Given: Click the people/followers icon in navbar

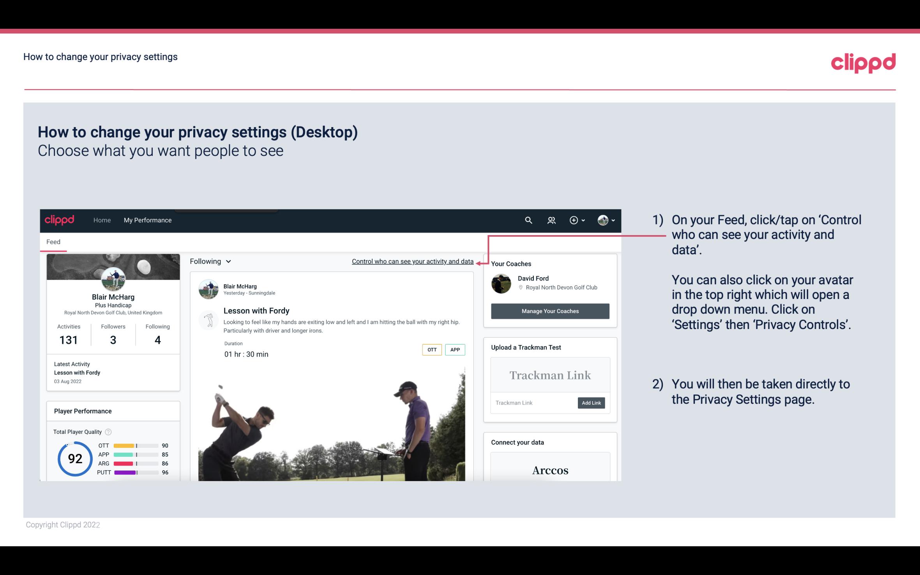Looking at the screenshot, I should pyautogui.click(x=551, y=220).
